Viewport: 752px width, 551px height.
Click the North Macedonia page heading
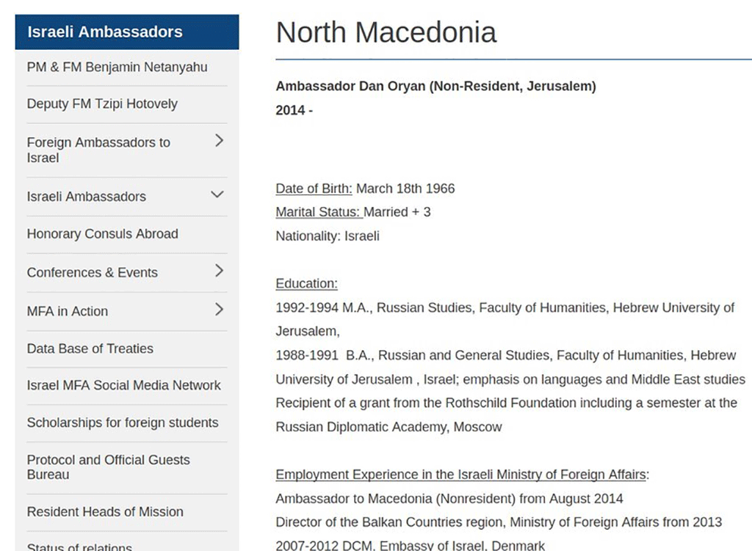click(x=386, y=32)
